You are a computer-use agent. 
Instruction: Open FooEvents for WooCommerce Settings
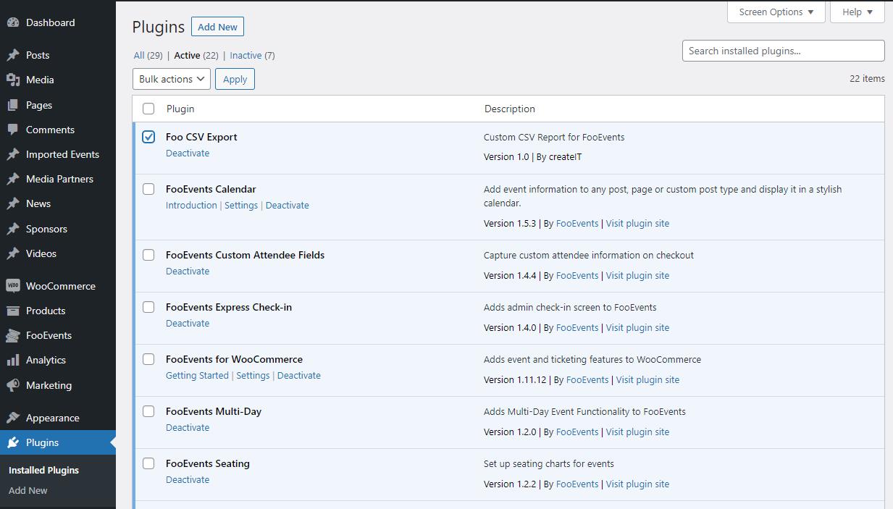tap(253, 375)
